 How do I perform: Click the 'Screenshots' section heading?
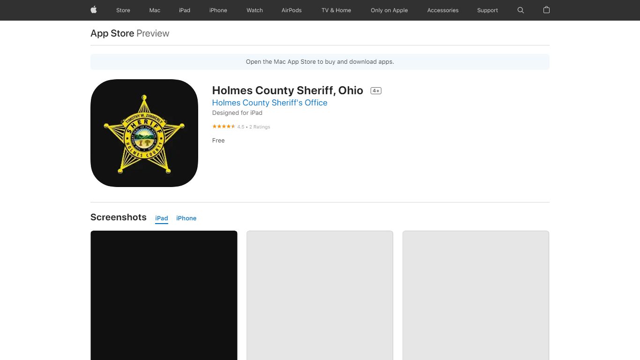click(x=119, y=217)
